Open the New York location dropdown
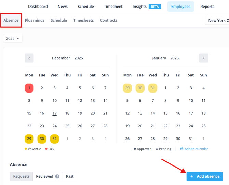 217,21
